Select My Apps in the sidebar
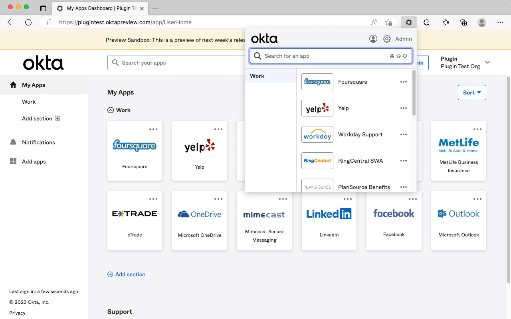 click(44, 85)
